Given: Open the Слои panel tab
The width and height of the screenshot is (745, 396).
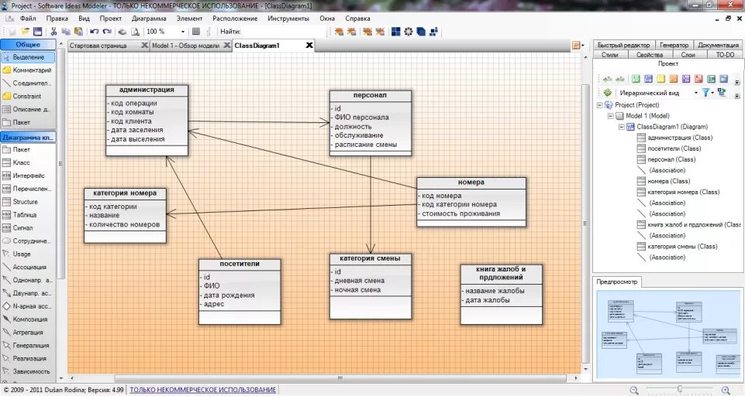Looking at the screenshot, I should click(688, 55).
